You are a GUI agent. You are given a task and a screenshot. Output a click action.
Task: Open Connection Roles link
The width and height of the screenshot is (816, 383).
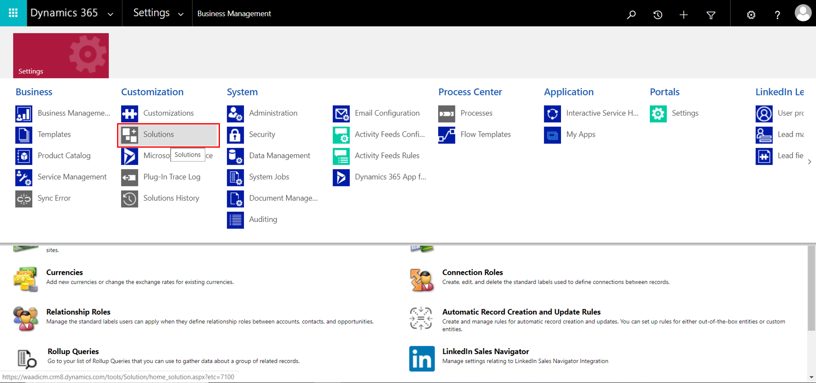coord(472,272)
